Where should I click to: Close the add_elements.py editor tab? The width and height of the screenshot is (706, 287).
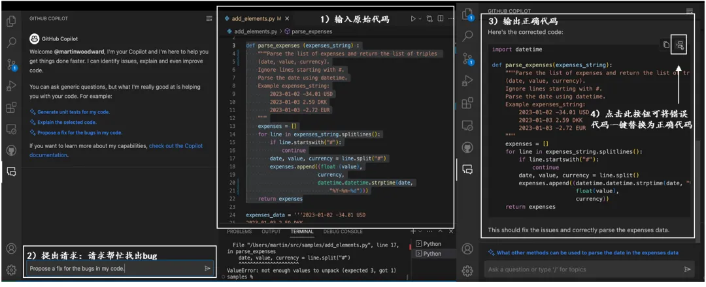(x=287, y=19)
